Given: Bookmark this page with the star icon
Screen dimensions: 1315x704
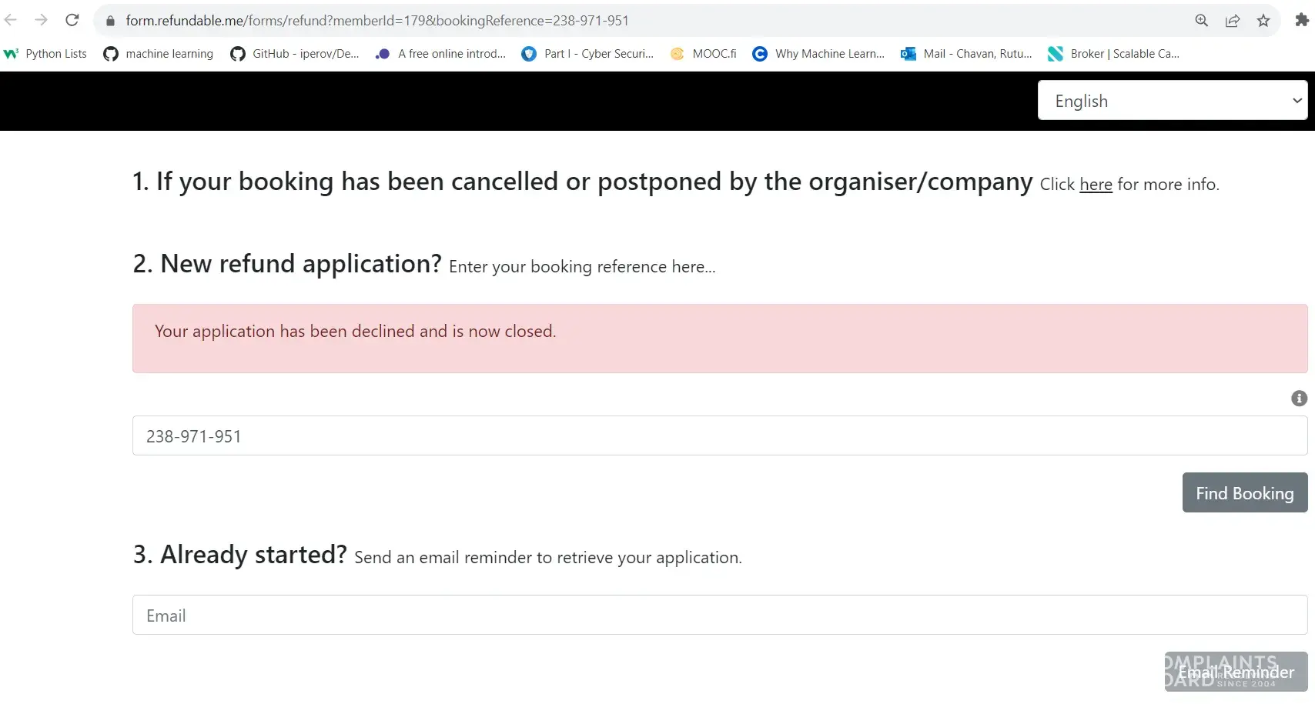Looking at the screenshot, I should coord(1263,21).
